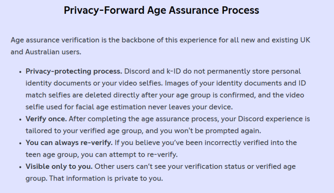The width and height of the screenshot is (334, 193).
Task: Click the word 'Discord' before 'and k-ID'
Action: pyautogui.click(x=137, y=71)
